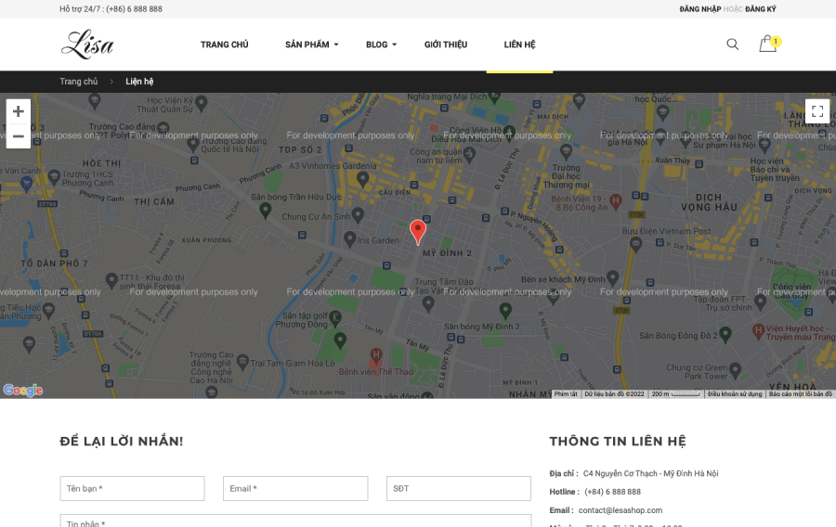The image size is (836, 527).
Task: Click the Hỗ trợ 24/7 phone text
Action: pyautogui.click(x=111, y=9)
